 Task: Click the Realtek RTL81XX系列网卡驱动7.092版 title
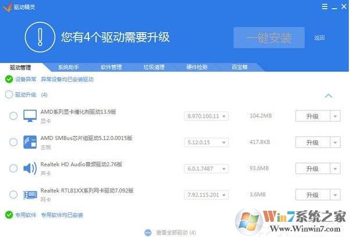tap(87, 190)
